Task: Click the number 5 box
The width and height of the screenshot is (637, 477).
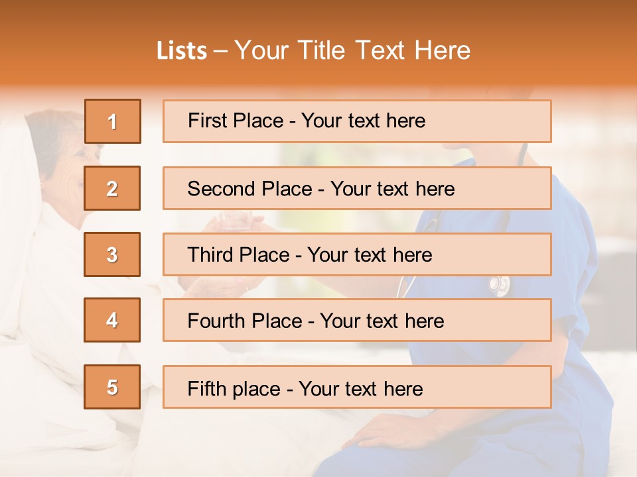Action: click(x=112, y=387)
